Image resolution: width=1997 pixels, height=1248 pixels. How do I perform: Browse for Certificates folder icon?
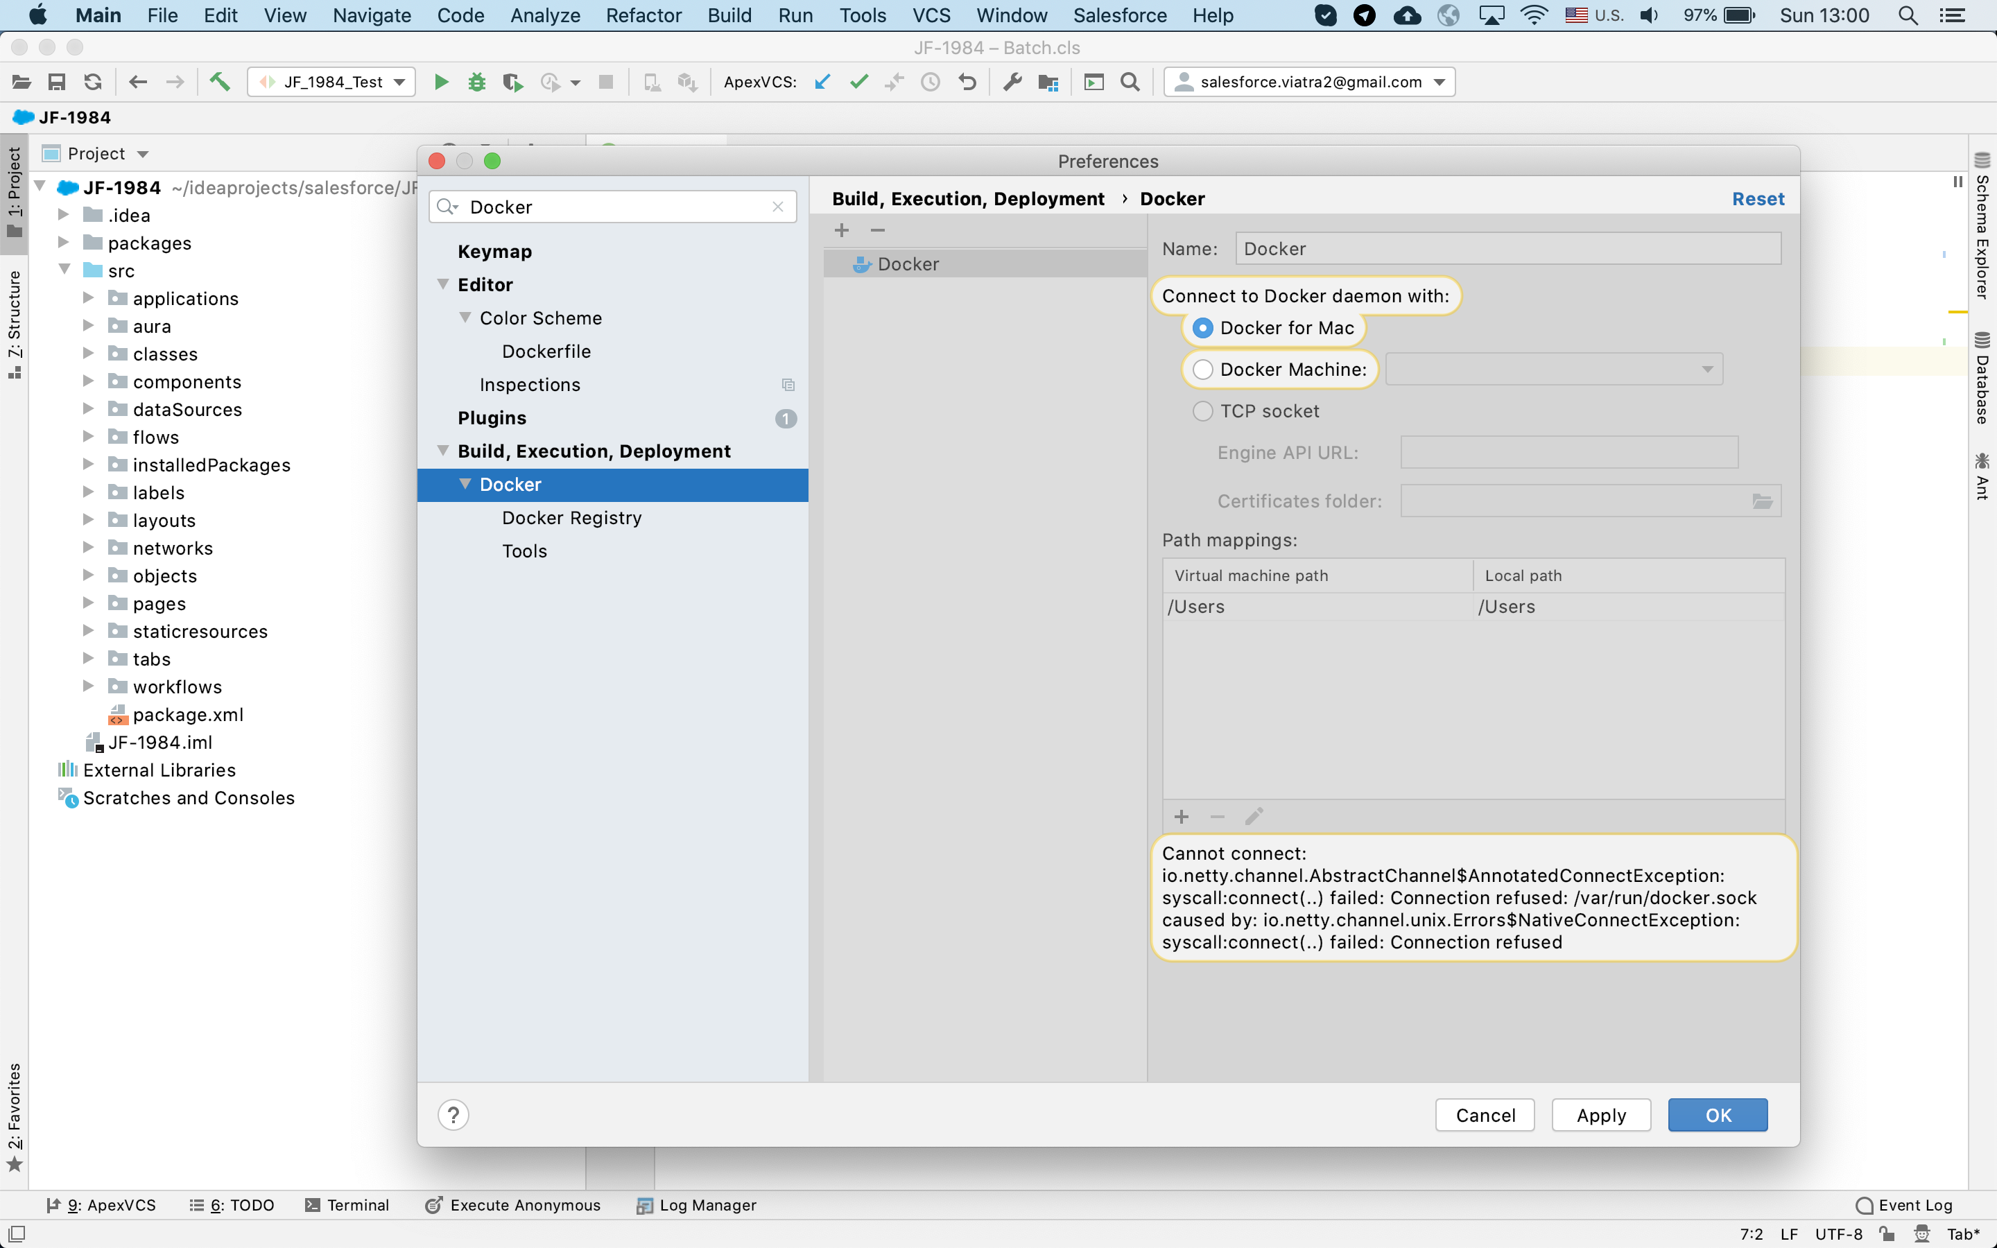click(1762, 501)
